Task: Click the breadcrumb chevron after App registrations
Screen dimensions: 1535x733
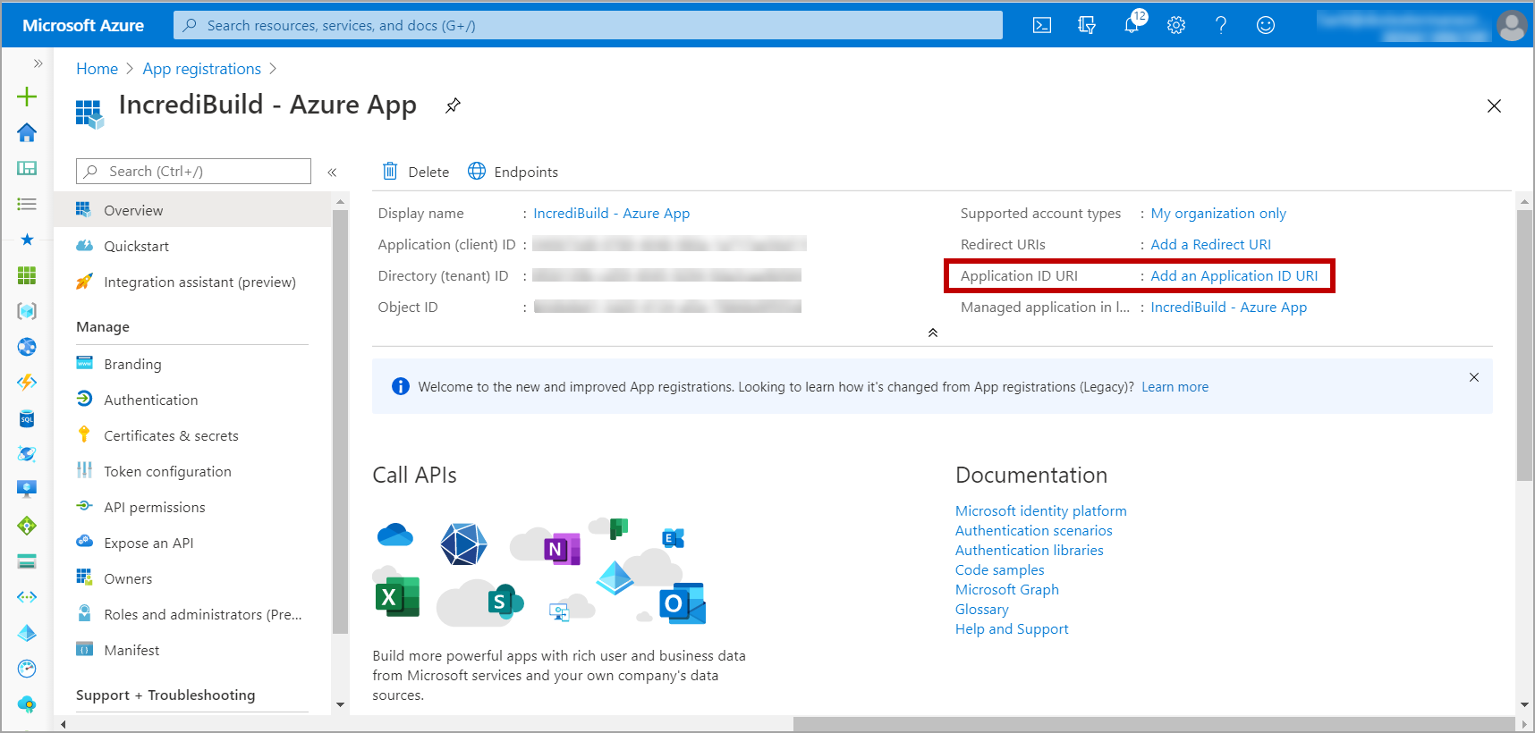Action: point(273,69)
